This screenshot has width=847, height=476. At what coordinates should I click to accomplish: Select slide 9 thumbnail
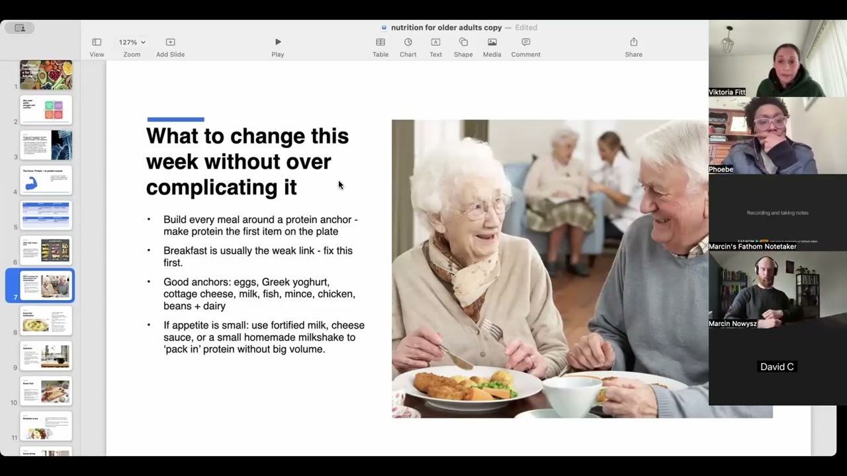pyautogui.click(x=46, y=356)
